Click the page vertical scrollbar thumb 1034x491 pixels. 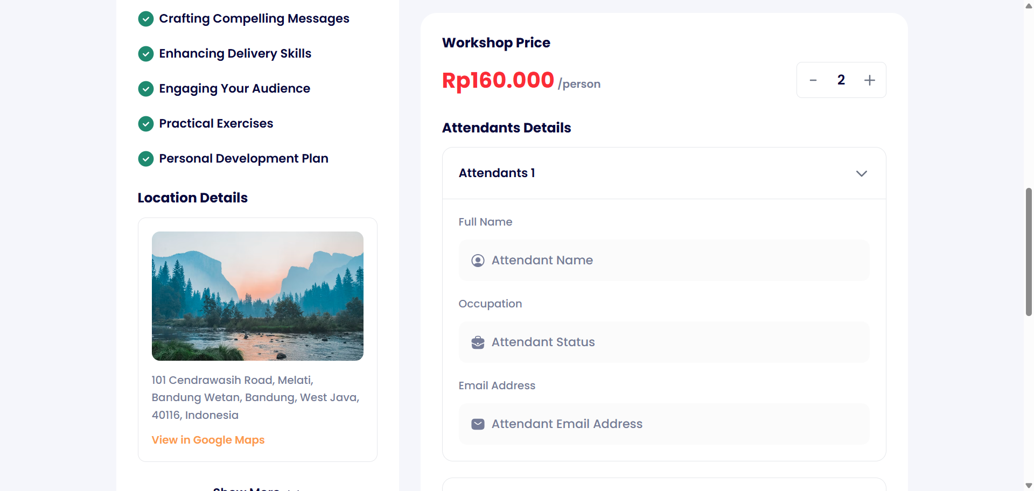coord(1029,251)
